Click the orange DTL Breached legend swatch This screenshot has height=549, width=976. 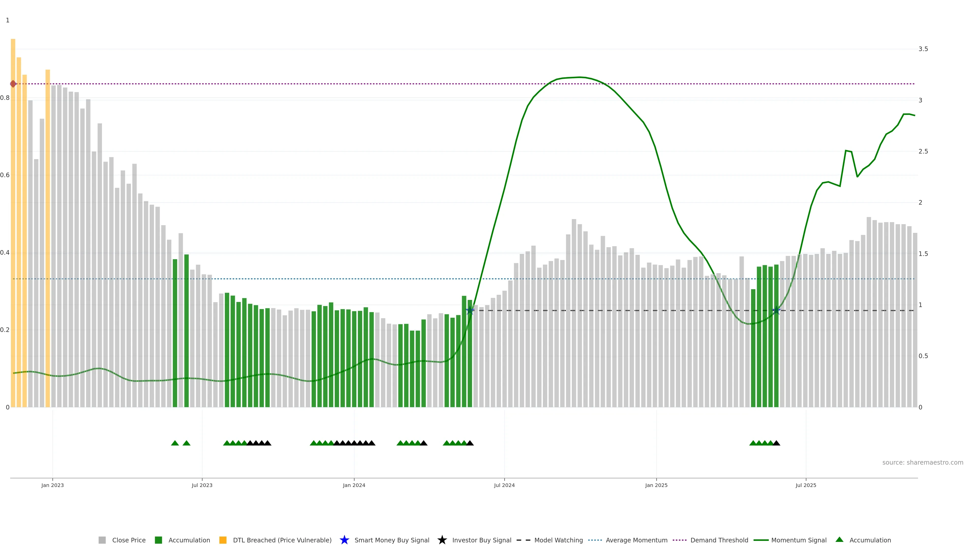[x=223, y=540]
